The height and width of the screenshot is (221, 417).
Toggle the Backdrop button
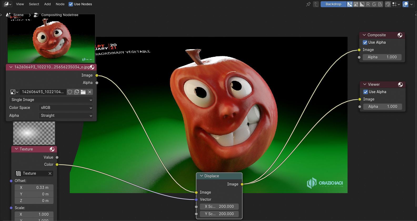pos(333,4)
